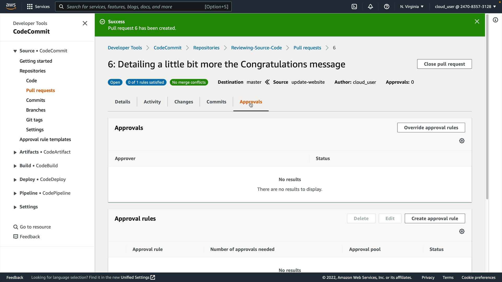The width and height of the screenshot is (502, 282).
Task: Open the info panel icon at right edge
Action: [x=495, y=20]
